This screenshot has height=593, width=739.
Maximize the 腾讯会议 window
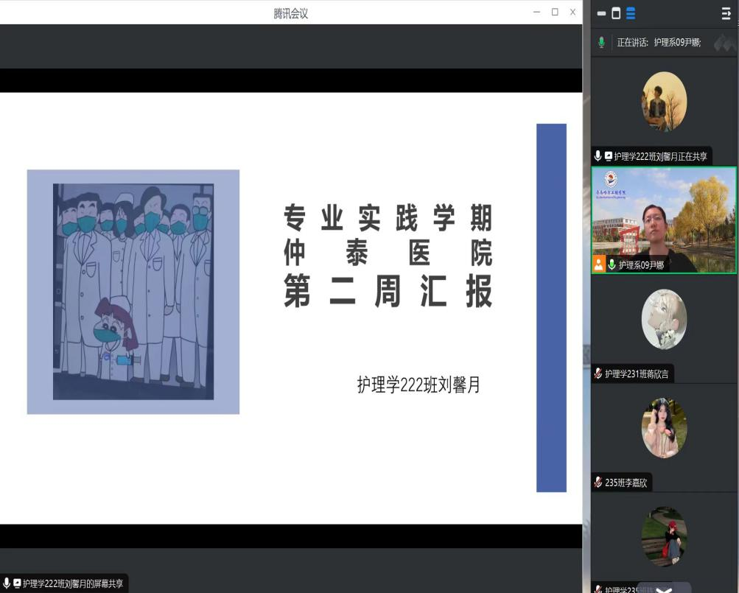point(555,12)
